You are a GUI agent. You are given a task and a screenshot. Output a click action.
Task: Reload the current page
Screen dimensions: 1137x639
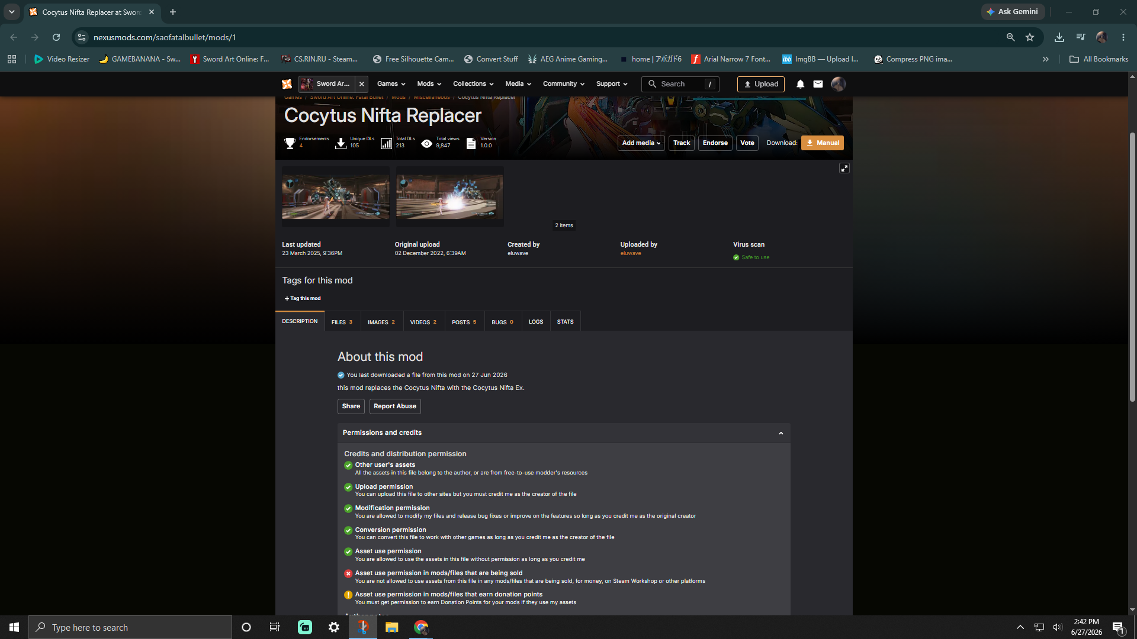56,37
